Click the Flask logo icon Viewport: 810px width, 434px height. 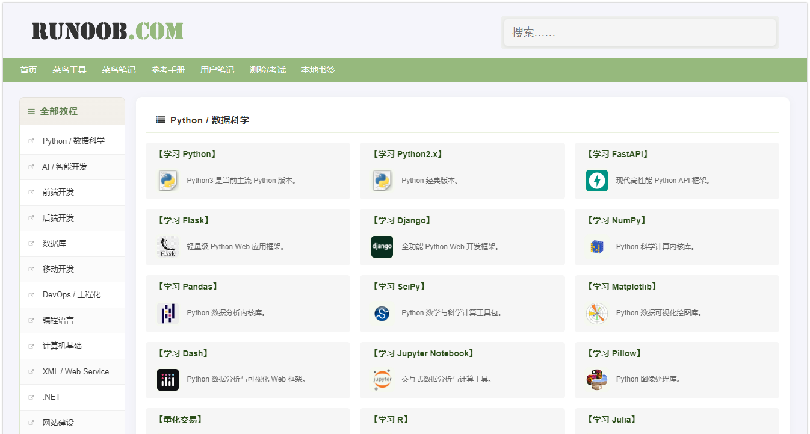(x=168, y=247)
